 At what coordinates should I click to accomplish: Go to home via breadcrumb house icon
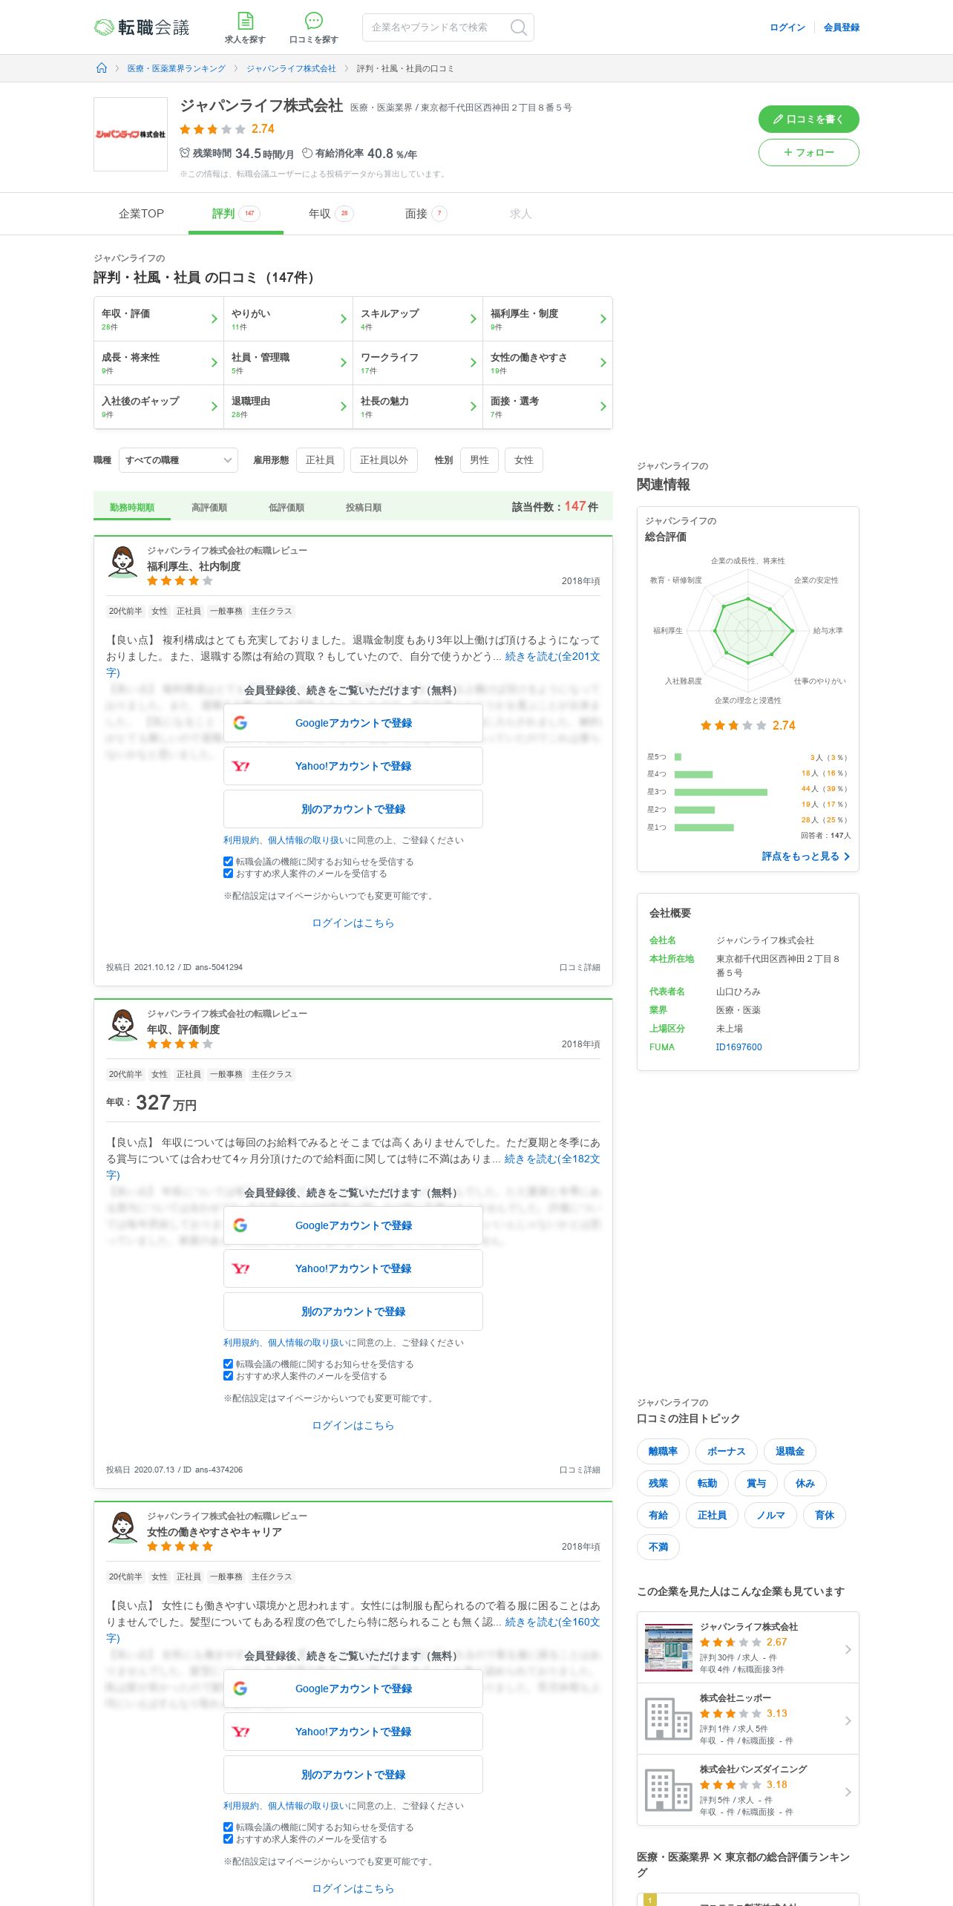pos(102,68)
